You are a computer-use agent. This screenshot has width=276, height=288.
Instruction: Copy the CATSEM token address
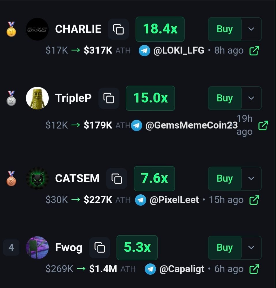(117, 179)
